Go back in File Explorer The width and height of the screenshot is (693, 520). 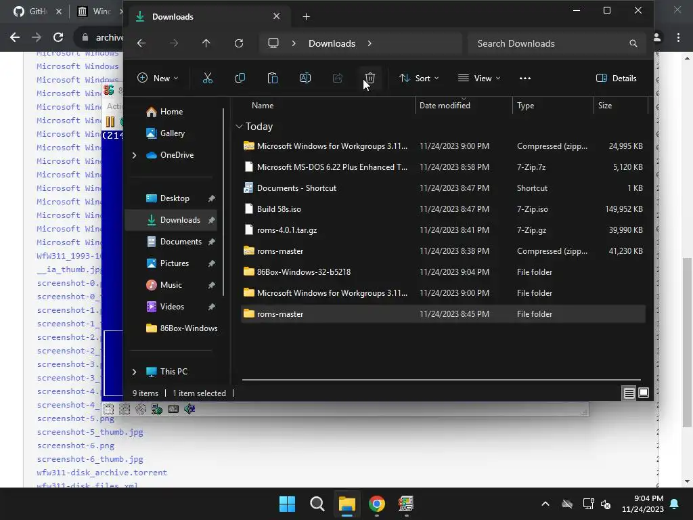[141, 43]
